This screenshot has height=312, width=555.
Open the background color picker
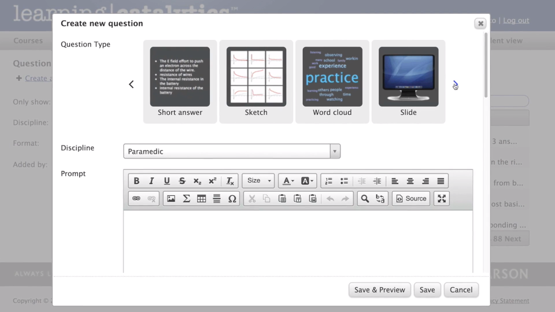[x=306, y=181]
